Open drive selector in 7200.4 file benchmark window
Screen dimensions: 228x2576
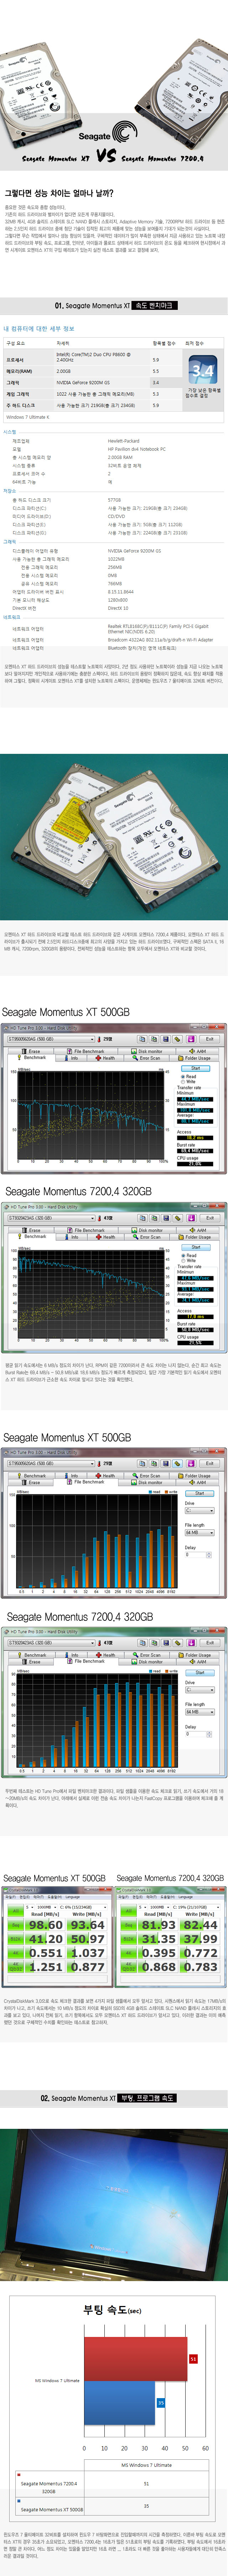coord(51,1642)
